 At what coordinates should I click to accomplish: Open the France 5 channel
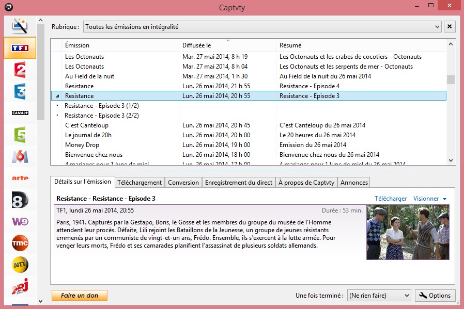20,135
